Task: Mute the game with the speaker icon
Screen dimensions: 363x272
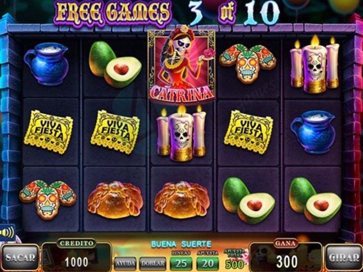Action: click(x=7, y=232)
